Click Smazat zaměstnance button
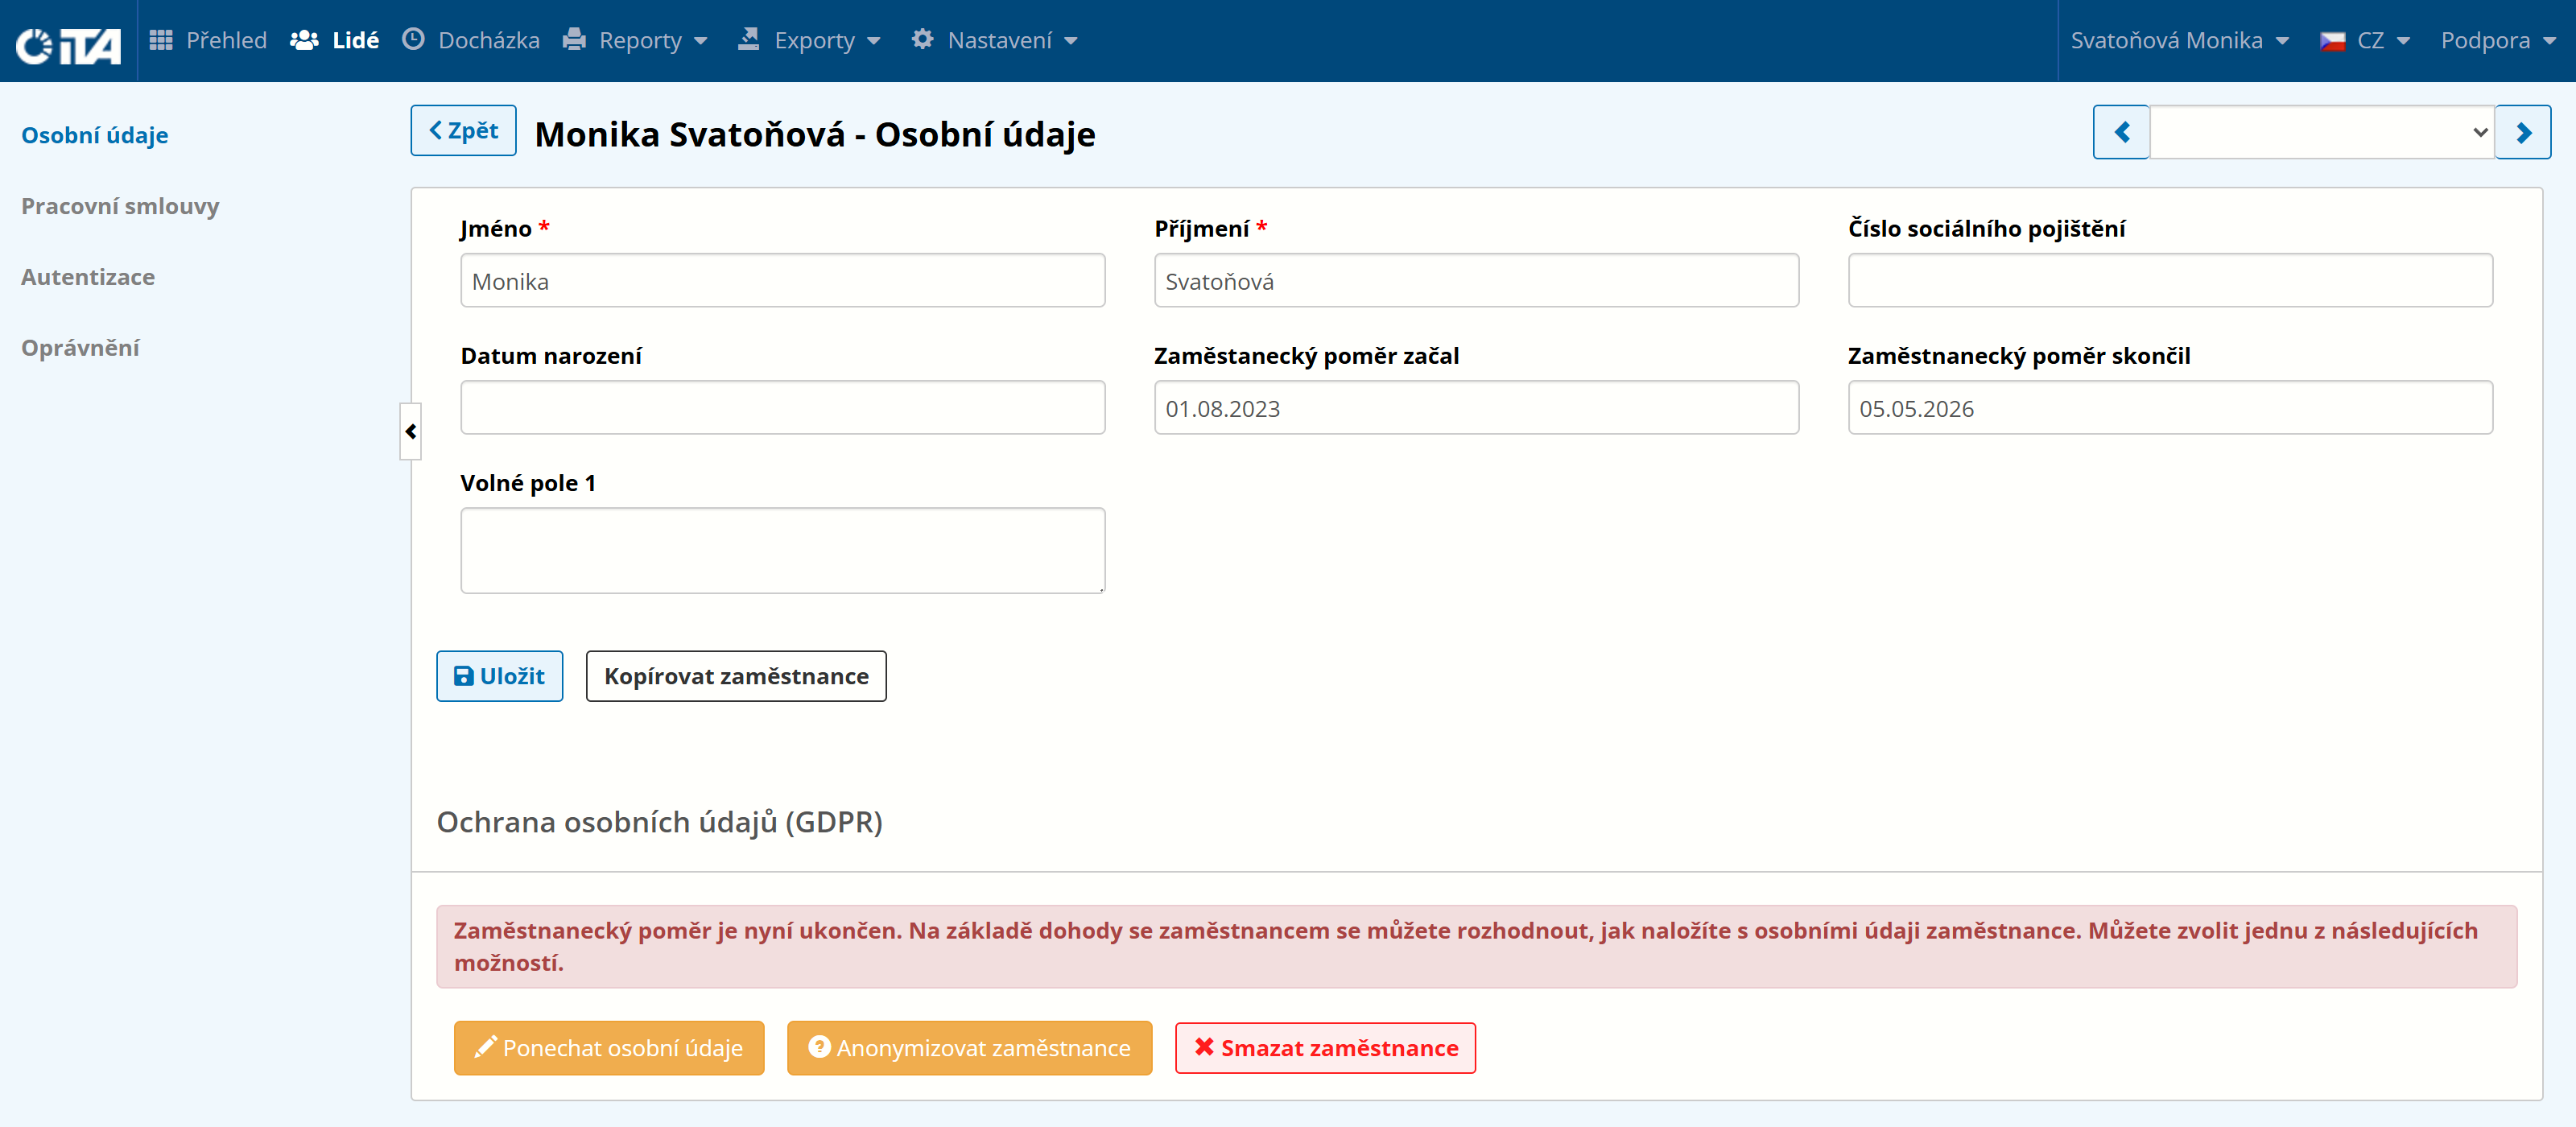Viewport: 2576px width, 1127px height. click(1325, 1048)
